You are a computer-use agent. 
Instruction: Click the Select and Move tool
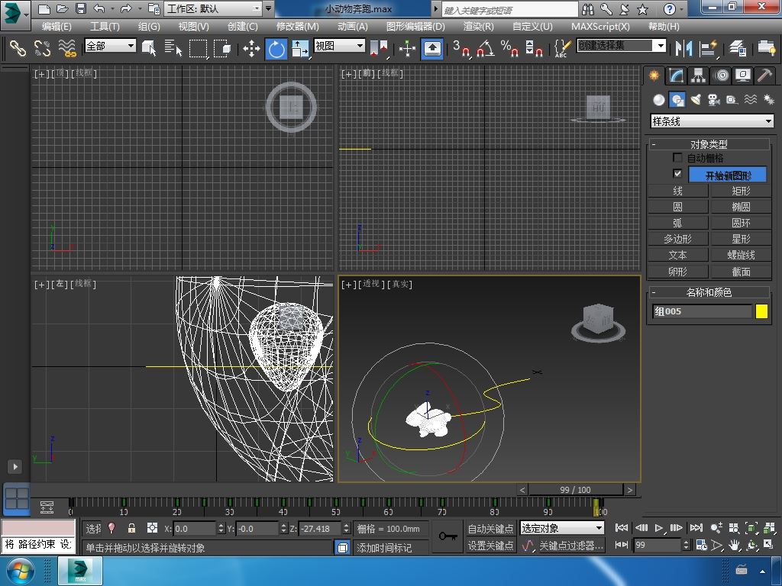[x=251, y=49]
